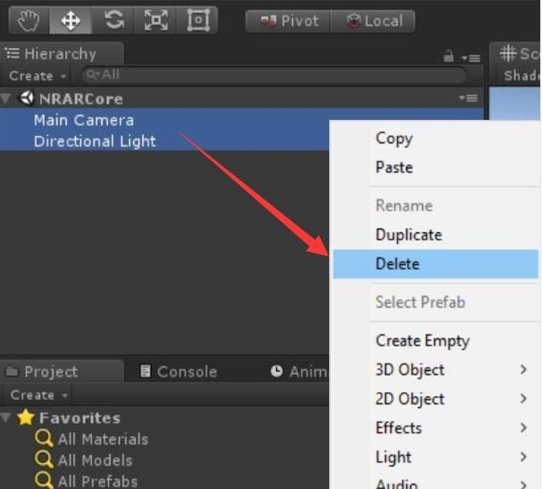Select the All Models saved search
This screenshot has height=489, width=543.
(x=84, y=460)
